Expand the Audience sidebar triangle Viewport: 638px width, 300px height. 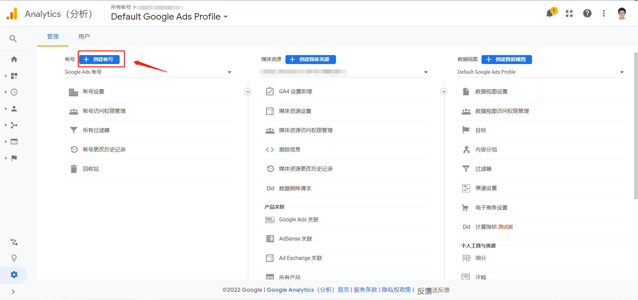(6, 109)
